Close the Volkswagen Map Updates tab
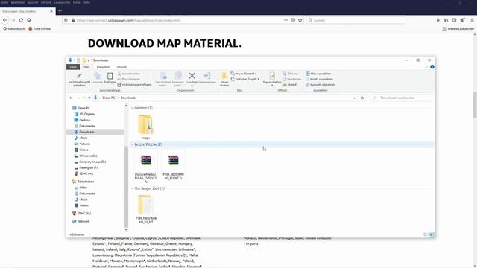This screenshot has width=477, height=268. 51,11
